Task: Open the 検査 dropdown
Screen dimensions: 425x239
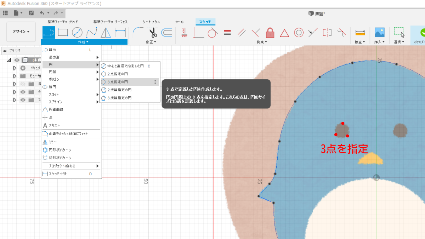Action: (360, 42)
